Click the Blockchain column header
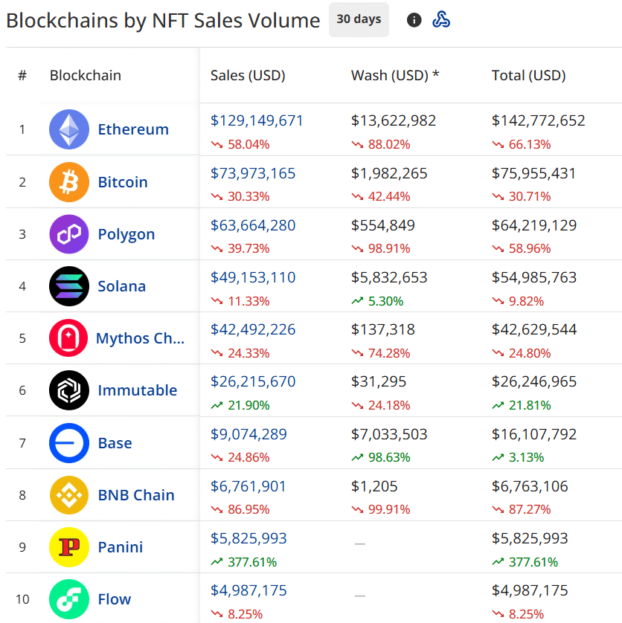 point(86,75)
